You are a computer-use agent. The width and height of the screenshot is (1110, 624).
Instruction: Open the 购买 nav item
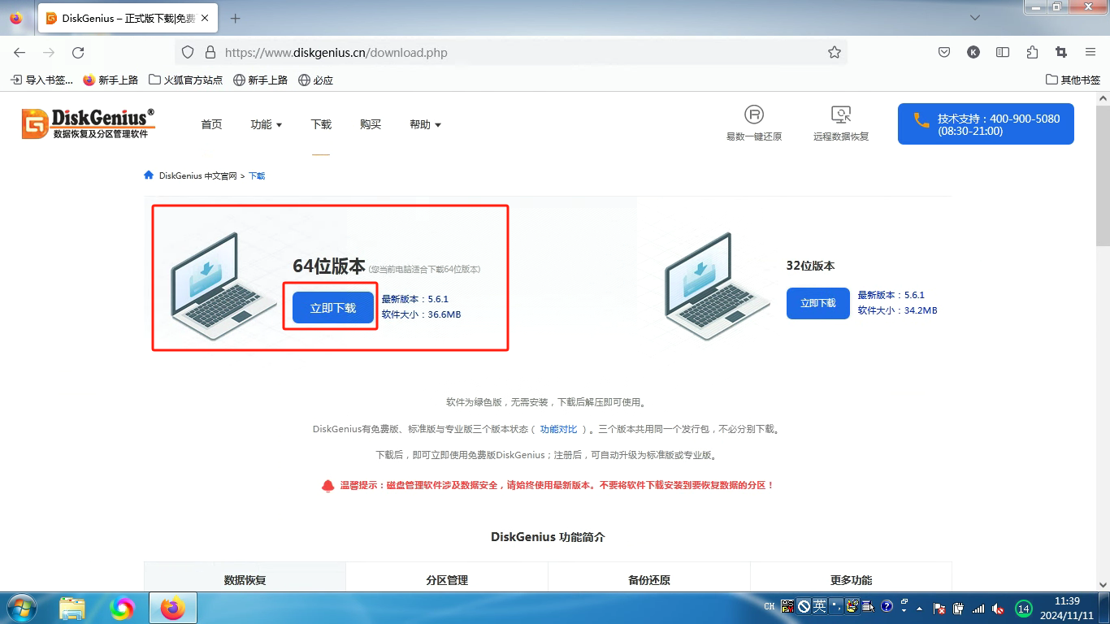pyautogui.click(x=371, y=124)
